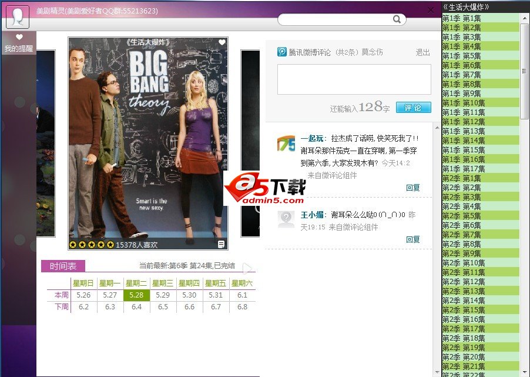
Task: Click the note icon on poster bottom-right
Action: 222,244
